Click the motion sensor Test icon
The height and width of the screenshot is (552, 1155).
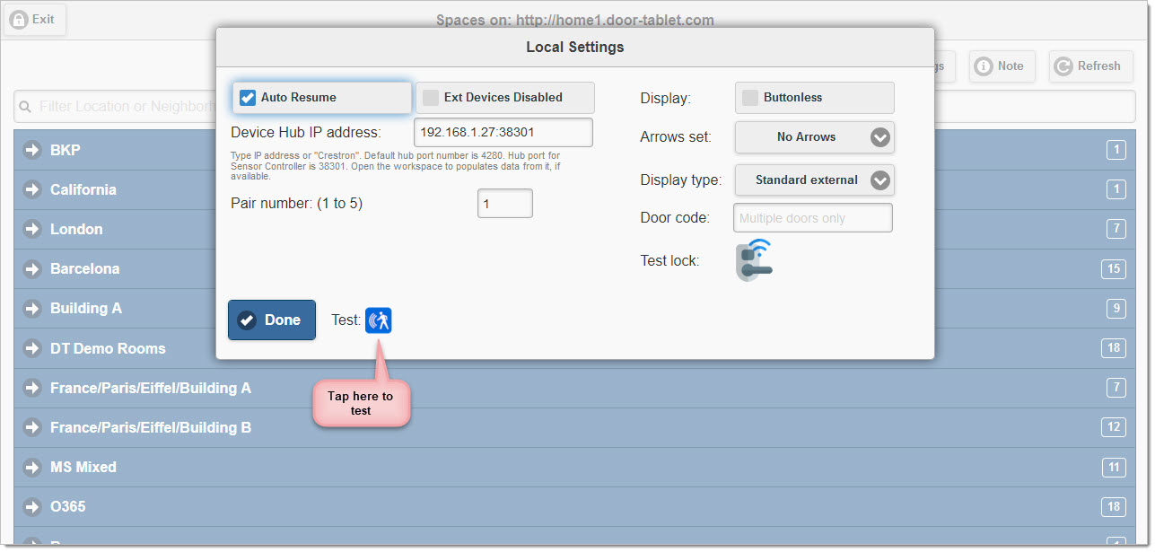[378, 320]
